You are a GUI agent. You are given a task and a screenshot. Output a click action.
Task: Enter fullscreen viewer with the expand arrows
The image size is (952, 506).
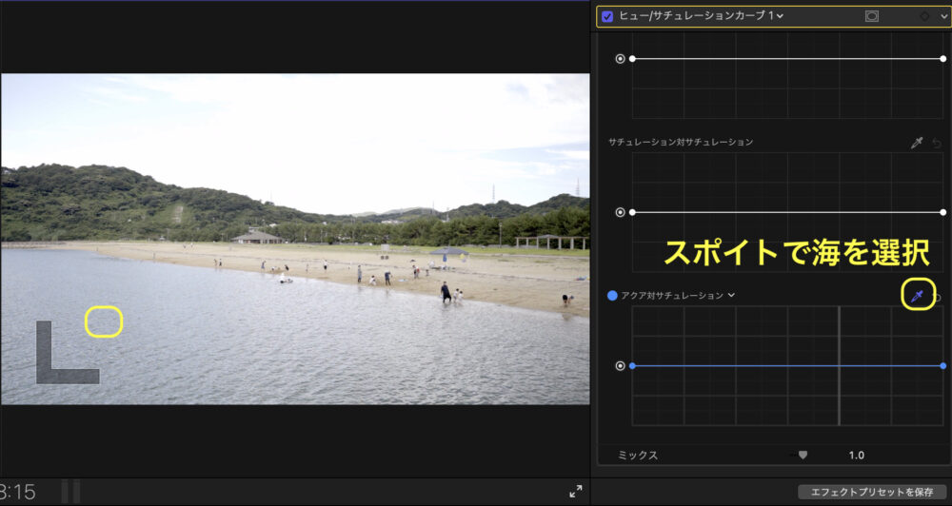point(575,492)
